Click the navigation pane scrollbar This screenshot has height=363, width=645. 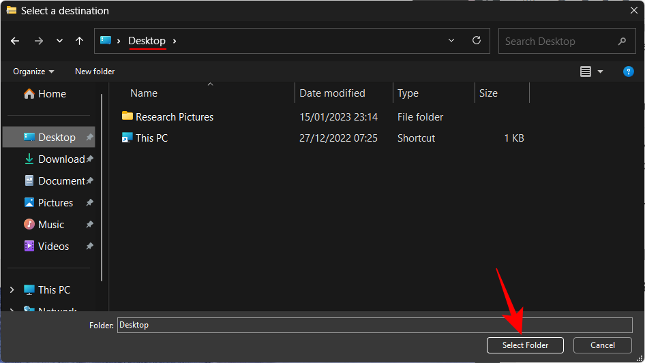click(102, 187)
